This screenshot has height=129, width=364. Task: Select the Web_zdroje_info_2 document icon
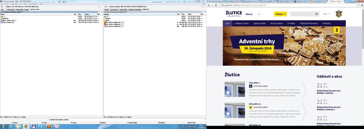1,20
